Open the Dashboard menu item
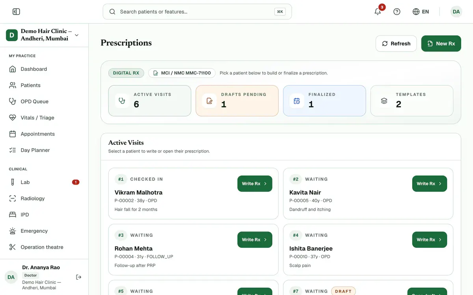 44,69
